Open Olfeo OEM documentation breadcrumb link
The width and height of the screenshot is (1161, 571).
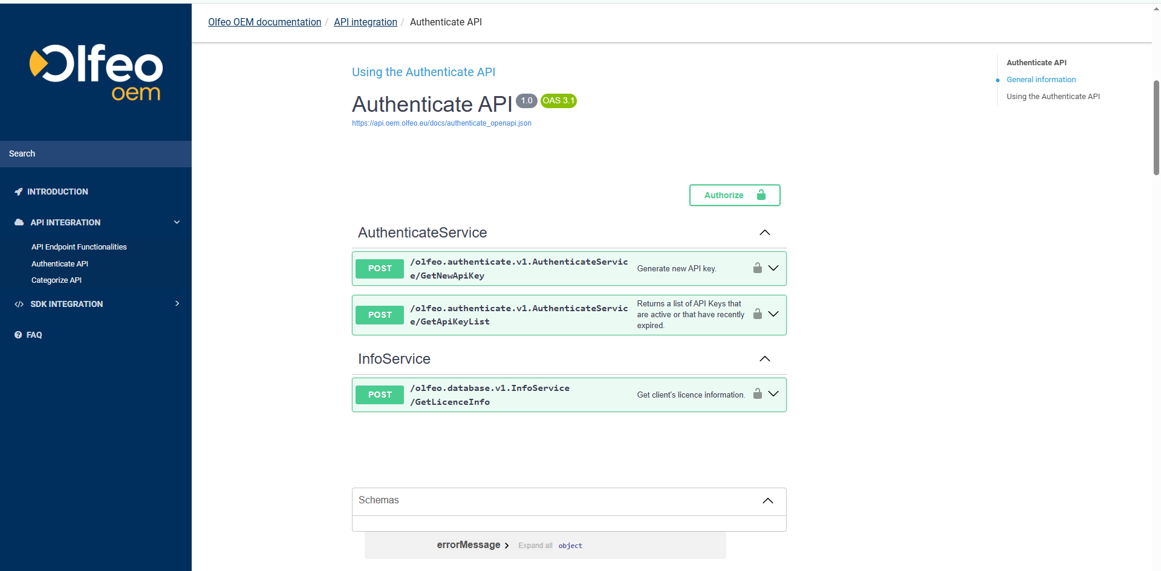(265, 22)
